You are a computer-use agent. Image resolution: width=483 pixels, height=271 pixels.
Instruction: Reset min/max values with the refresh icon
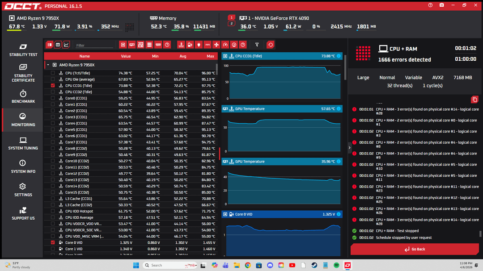click(270, 45)
